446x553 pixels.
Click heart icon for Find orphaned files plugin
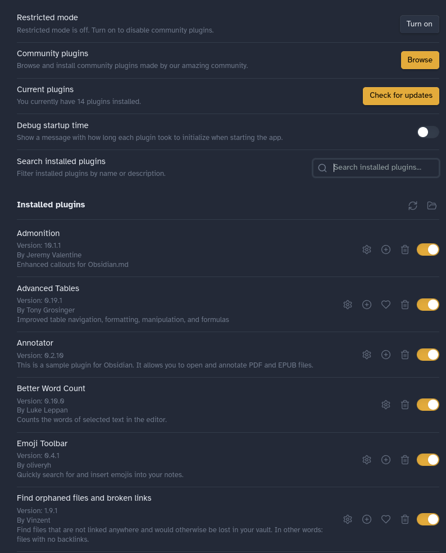click(386, 519)
